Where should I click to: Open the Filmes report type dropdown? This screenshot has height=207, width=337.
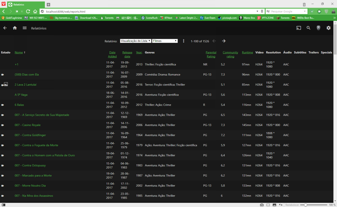click(165, 41)
